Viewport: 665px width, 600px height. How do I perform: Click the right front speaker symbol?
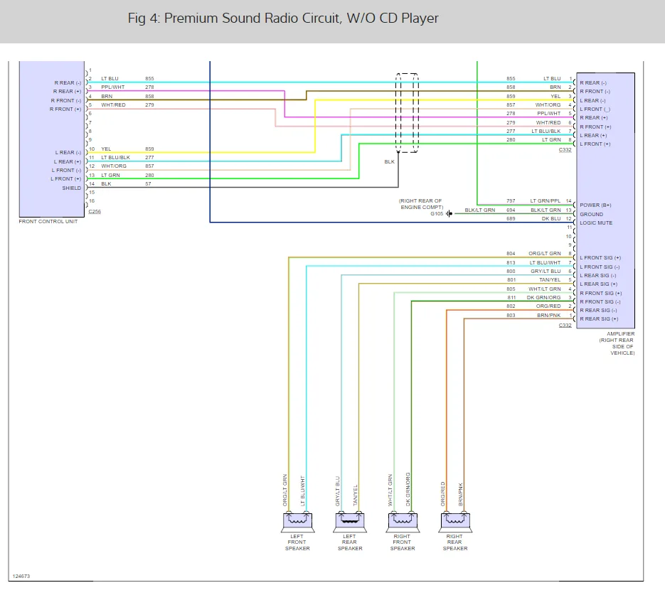pyautogui.click(x=403, y=522)
